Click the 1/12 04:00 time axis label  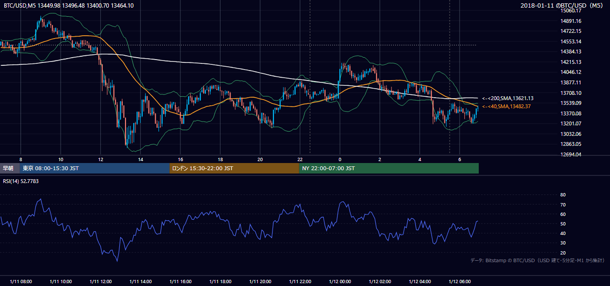[x=420, y=281]
